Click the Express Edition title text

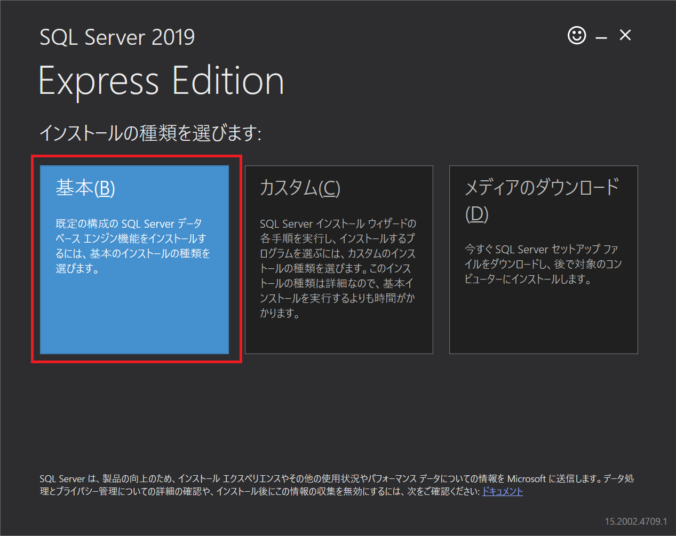[x=161, y=81]
